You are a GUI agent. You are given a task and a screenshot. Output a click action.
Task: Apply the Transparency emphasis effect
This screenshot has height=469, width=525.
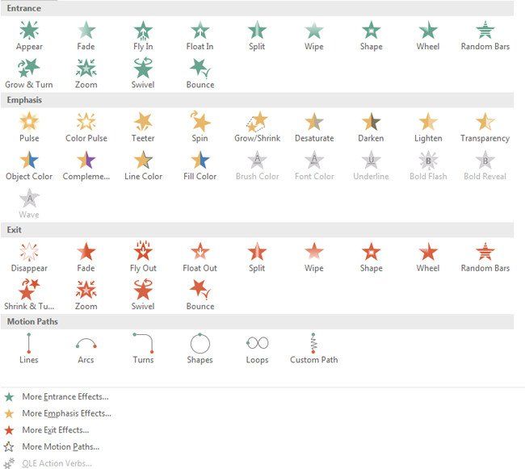click(x=485, y=127)
